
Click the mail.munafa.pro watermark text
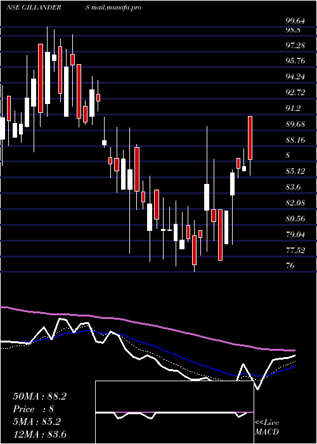(x=117, y=8)
